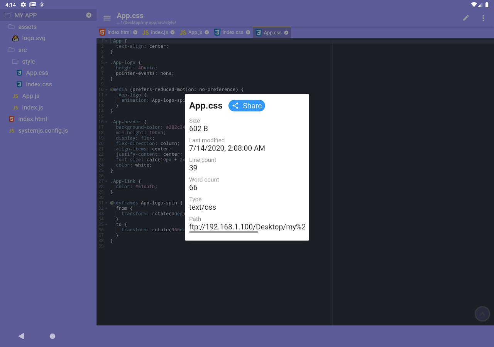Tap the settings gear in status bar
This screenshot has height=347, width=494.
[x=24, y=5]
